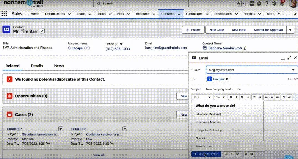298x159 pixels.
Task: Click Submit for Approval
Action: (x=268, y=30)
